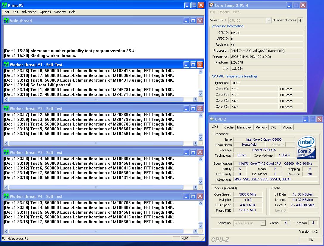Screen dimensions: 324x246
Task: Minimize the Core Temp window
Action: 289,5
